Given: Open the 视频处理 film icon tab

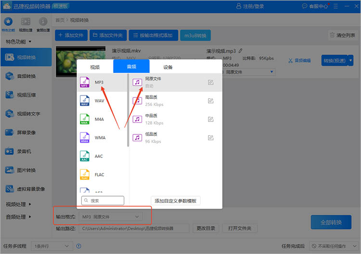Looking at the screenshot, I should (x=26, y=24).
